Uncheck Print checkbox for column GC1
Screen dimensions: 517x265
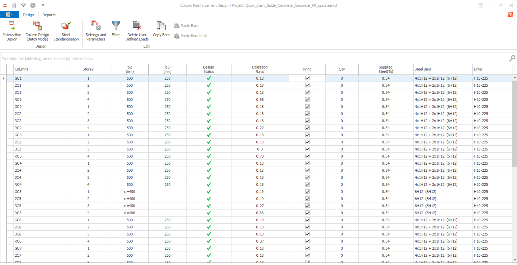(x=307, y=78)
